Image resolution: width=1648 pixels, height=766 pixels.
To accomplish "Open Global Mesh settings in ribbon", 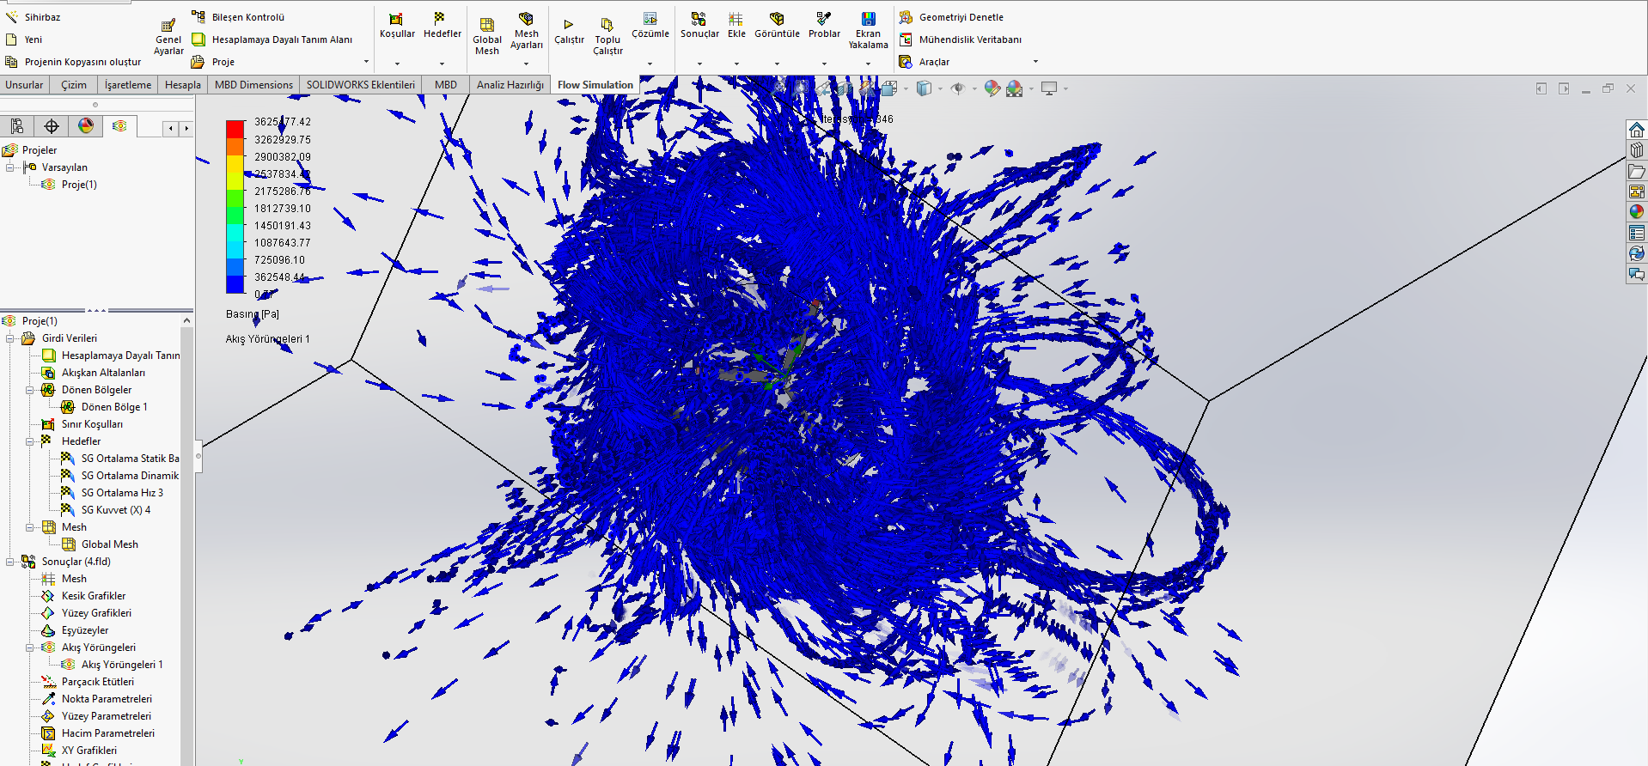I will pos(486,26).
